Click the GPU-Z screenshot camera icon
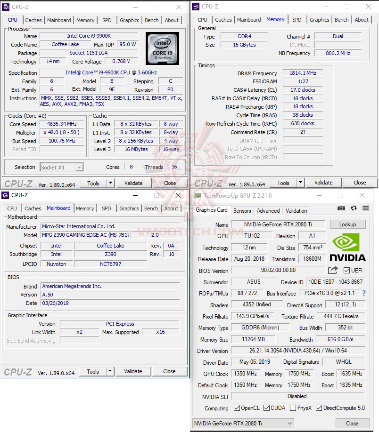The width and height of the screenshot is (379, 432). coord(341,208)
